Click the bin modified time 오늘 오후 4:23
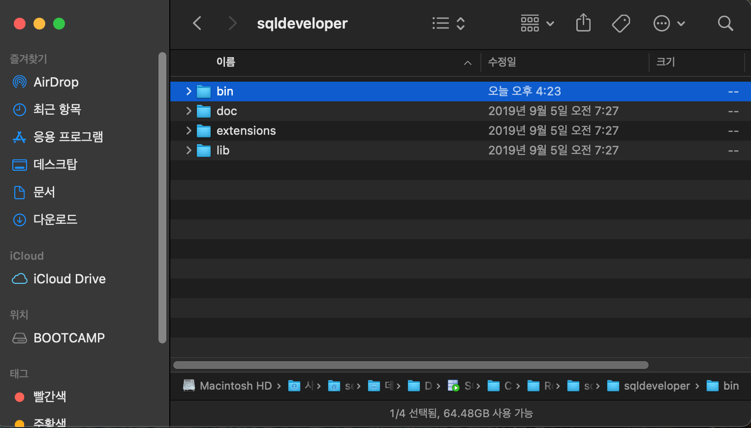The height and width of the screenshot is (428, 751). point(525,92)
